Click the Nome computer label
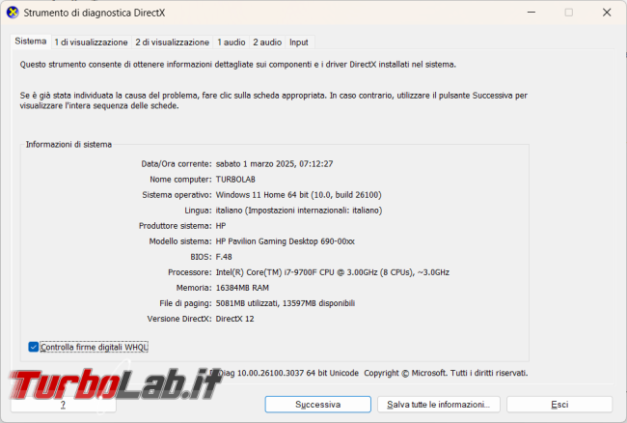627x423 pixels. click(x=180, y=180)
